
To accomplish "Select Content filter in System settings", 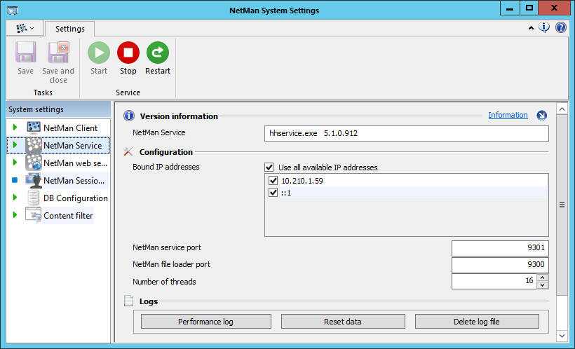I will tap(67, 216).
